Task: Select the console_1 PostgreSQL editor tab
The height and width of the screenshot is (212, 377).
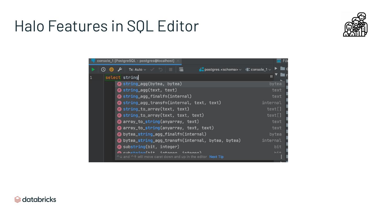Action: coord(135,61)
